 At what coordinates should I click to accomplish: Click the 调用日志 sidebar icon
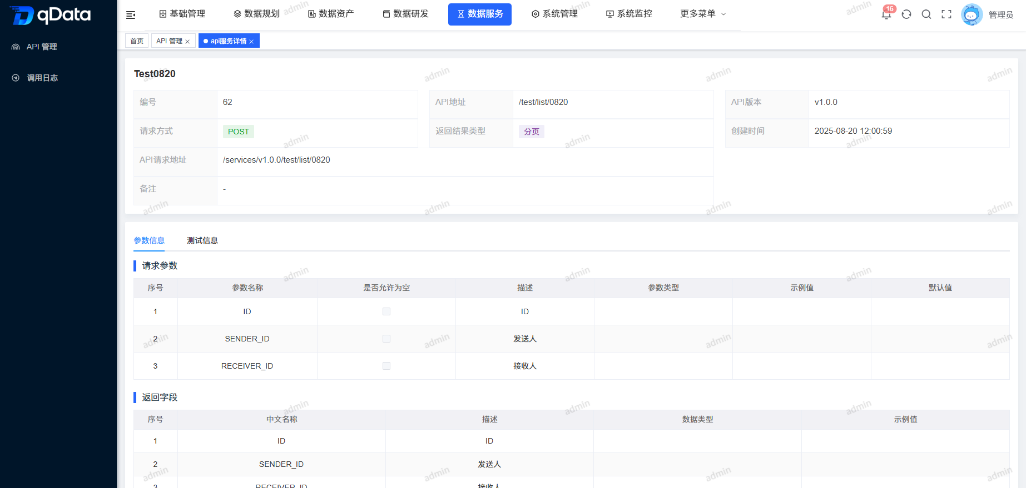[x=16, y=78]
